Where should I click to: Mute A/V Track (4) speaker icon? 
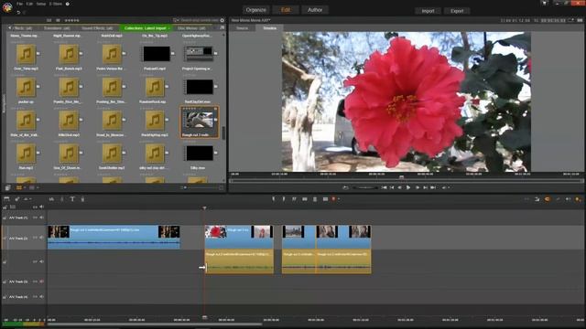coord(41,297)
